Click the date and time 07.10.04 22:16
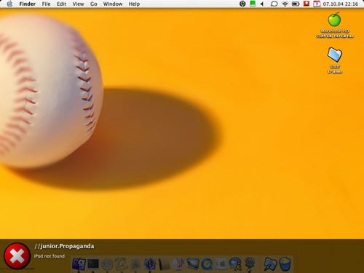This screenshot has height=273, width=364. (341, 4)
